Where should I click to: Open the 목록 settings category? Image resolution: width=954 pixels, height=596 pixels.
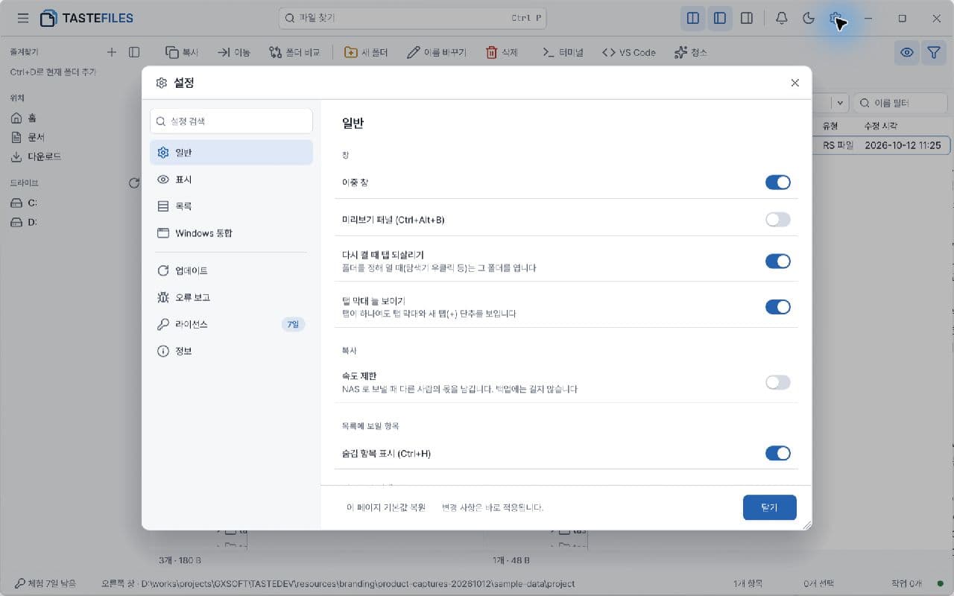pos(231,206)
